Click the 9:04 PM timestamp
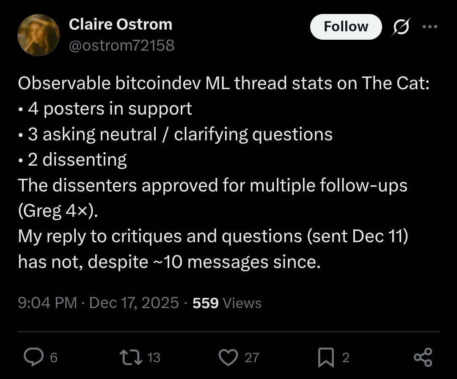457x379 pixels. (47, 303)
